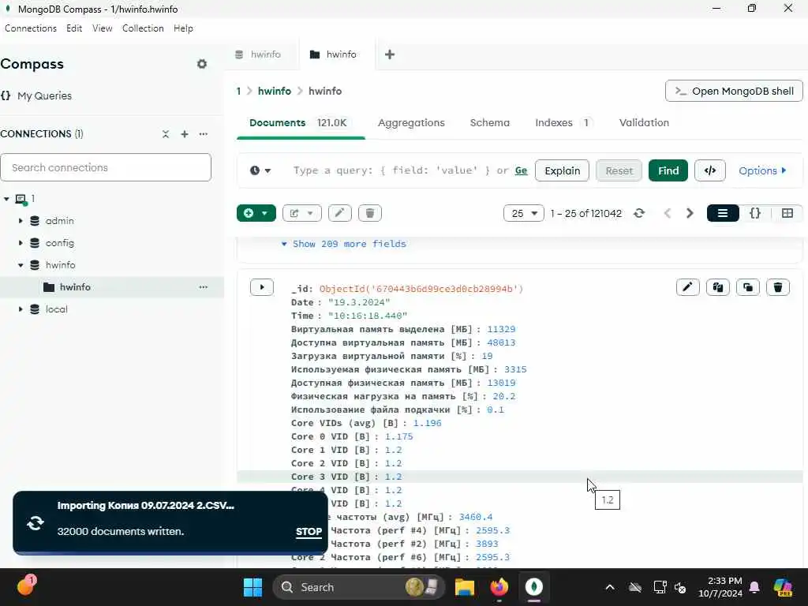Viewport: 808px width, 606px height.
Task: Click Find button
Action: (668, 170)
